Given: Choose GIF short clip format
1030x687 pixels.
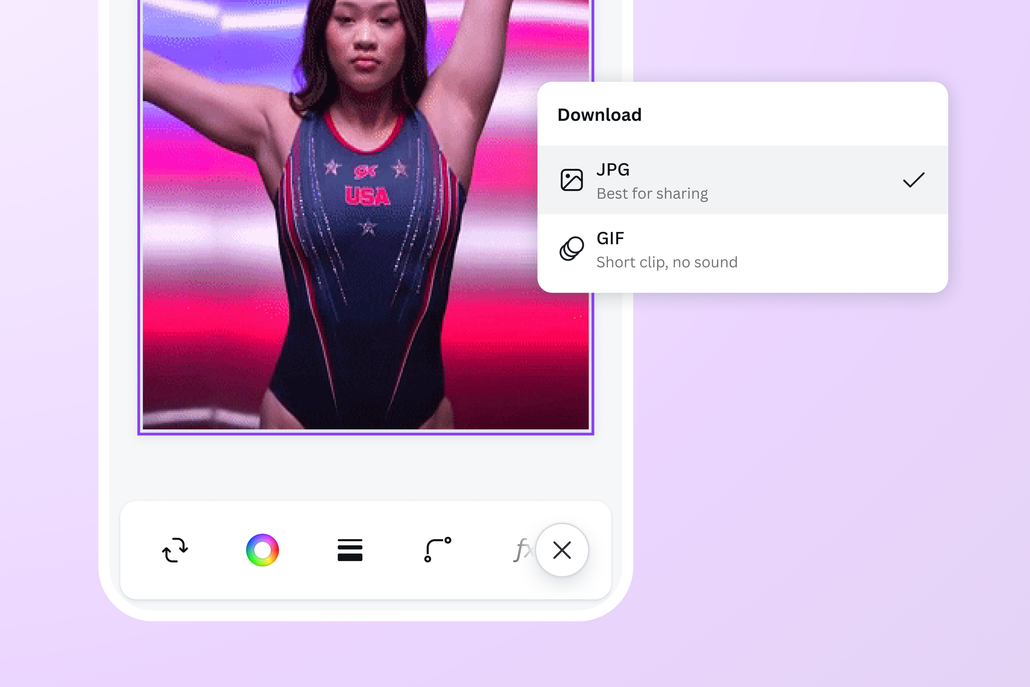Looking at the screenshot, I should (743, 249).
